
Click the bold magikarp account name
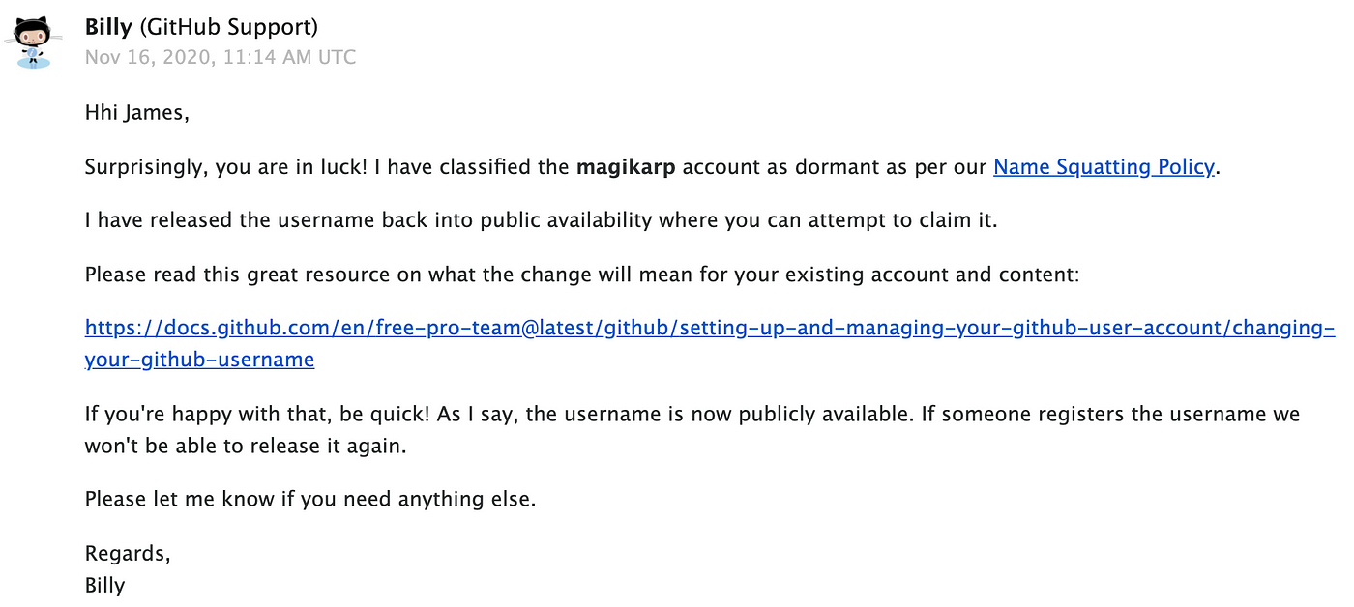click(x=626, y=167)
